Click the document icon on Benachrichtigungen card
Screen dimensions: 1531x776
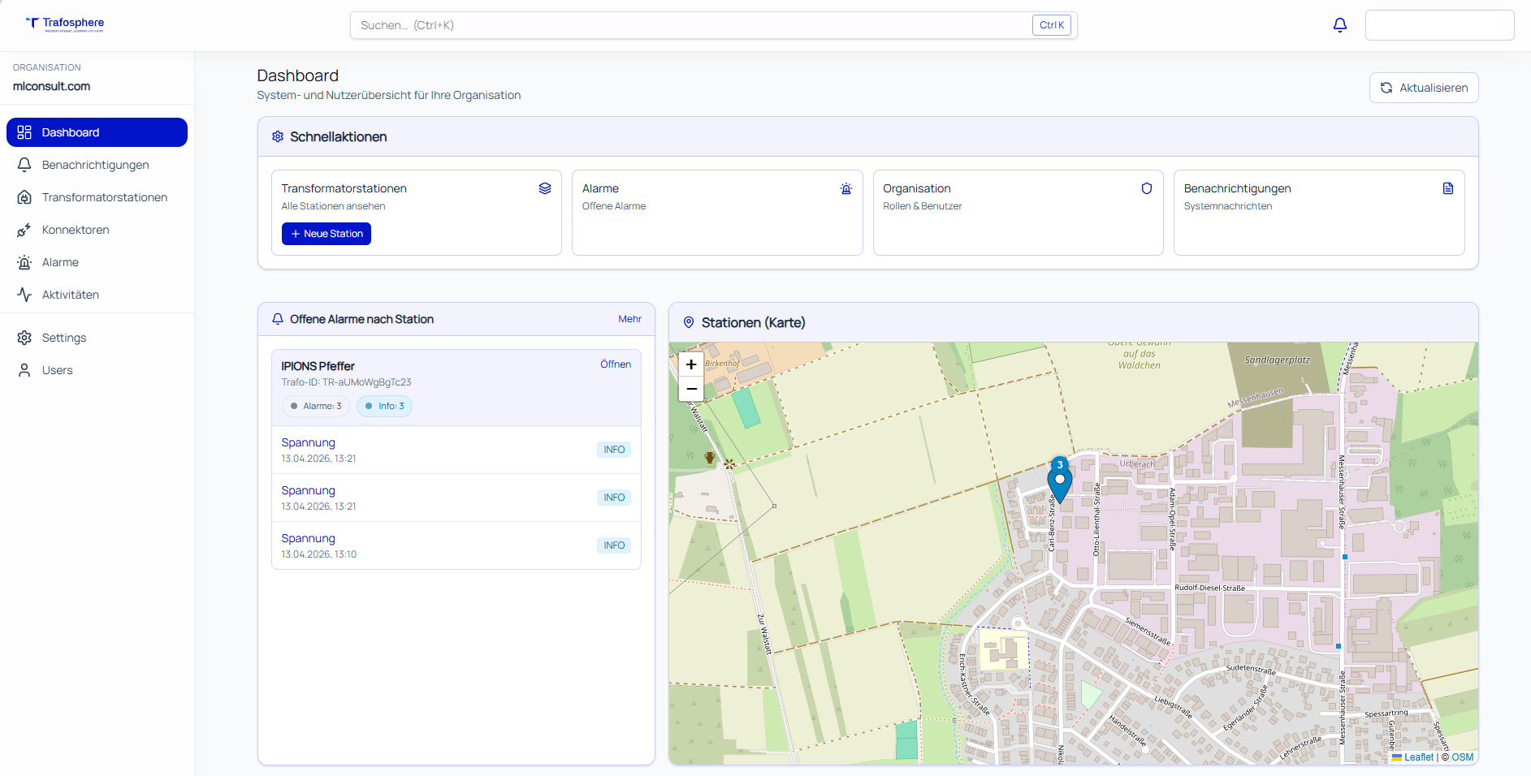pyautogui.click(x=1448, y=188)
